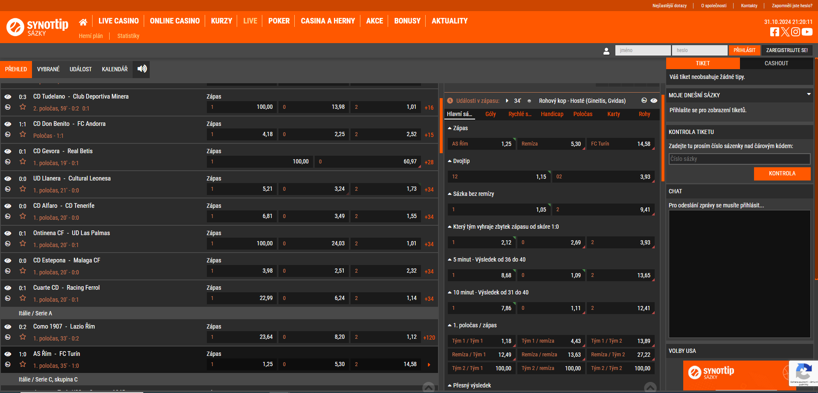Open match tracker icon in detail header

pyautogui.click(x=644, y=101)
